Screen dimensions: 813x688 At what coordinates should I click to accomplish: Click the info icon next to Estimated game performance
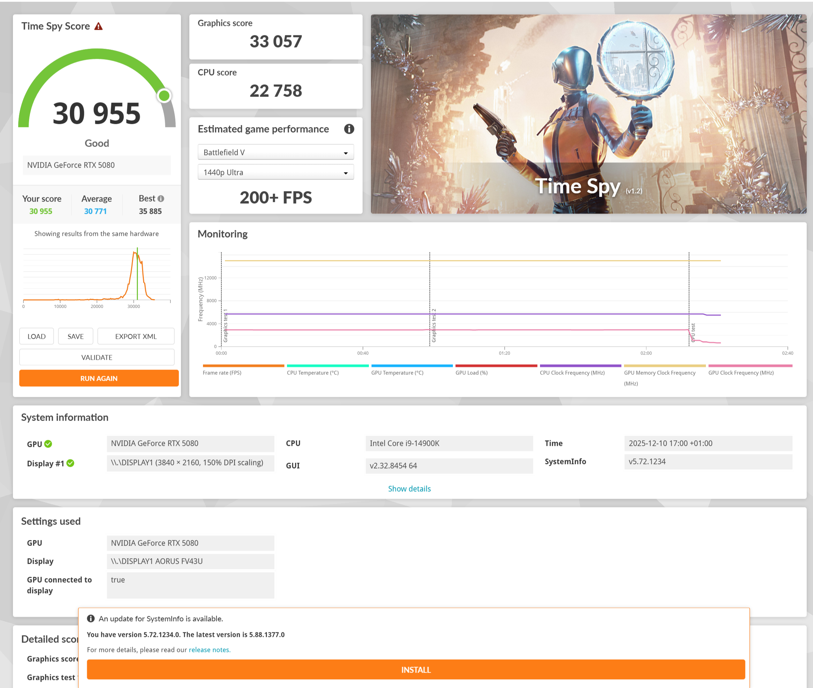click(x=349, y=129)
